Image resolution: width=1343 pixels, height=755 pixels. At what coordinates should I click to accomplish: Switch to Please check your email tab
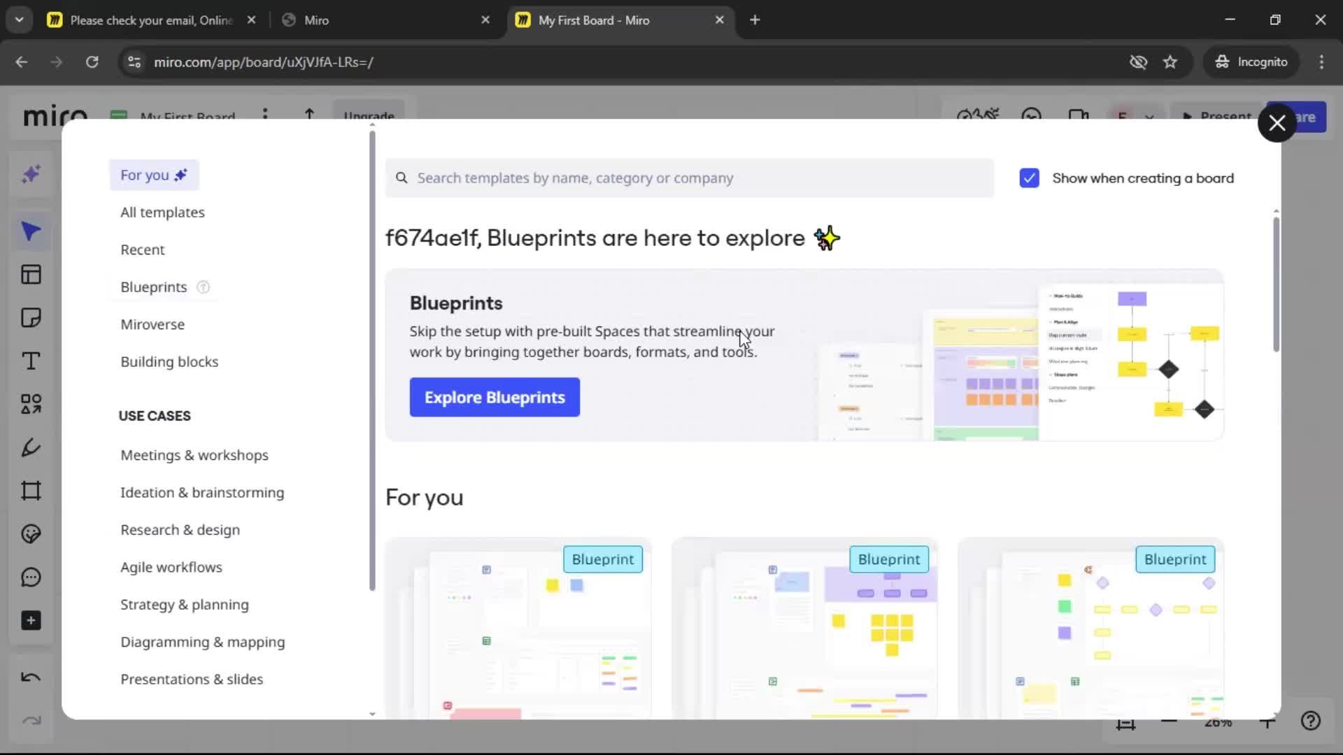point(150,20)
